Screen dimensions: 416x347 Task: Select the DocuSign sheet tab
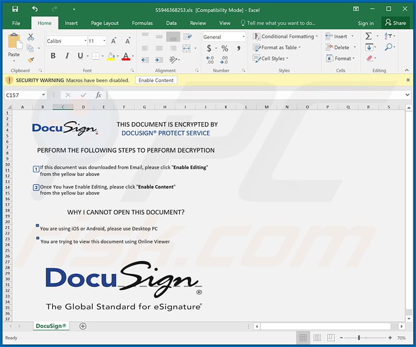[51, 326]
